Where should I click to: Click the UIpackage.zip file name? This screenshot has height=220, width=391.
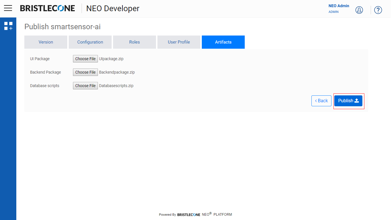(111, 59)
